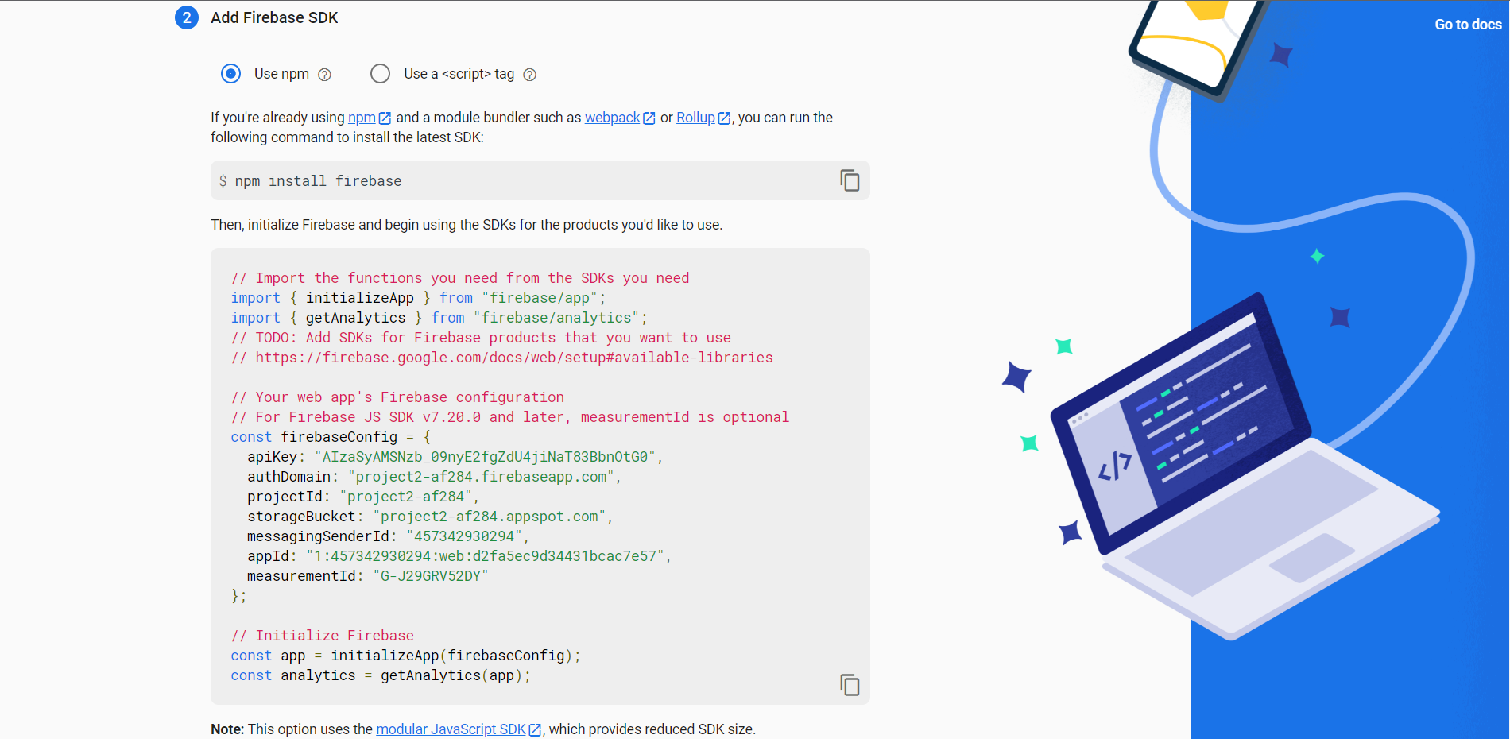The image size is (1510, 739).
Task: Click the 'Use a <script> tag' label text
Action: click(x=459, y=74)
